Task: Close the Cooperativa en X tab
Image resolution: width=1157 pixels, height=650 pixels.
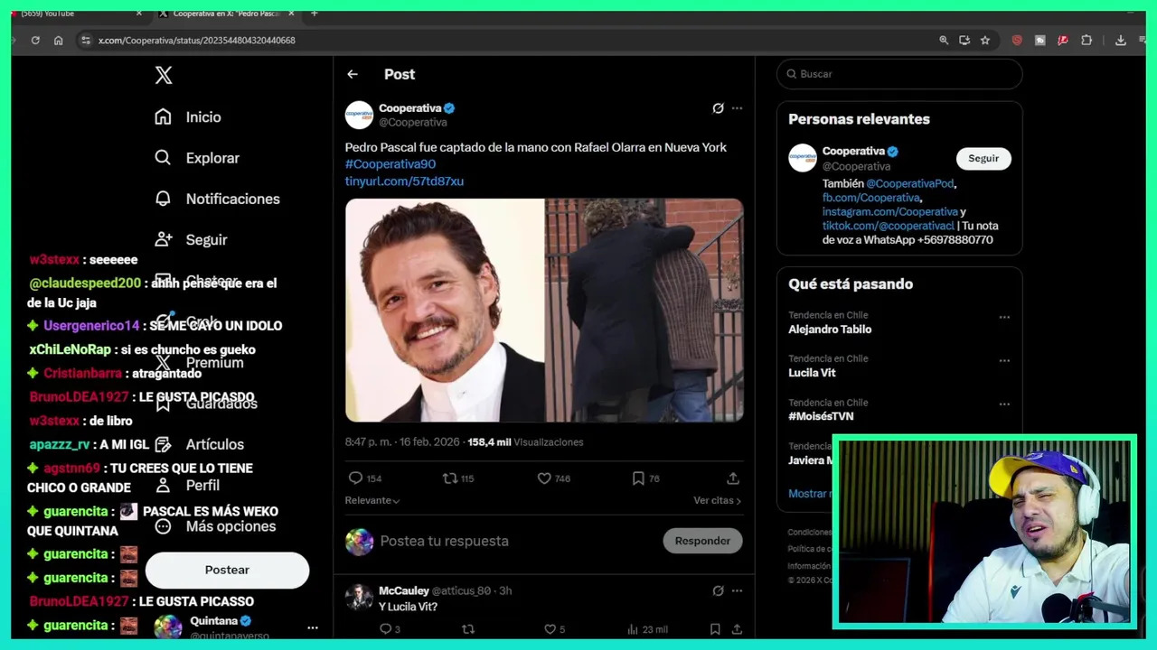Action: coord(291,14)
